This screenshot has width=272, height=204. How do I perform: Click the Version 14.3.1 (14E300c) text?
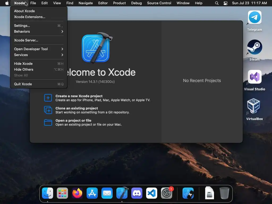[x=95, y=82]
